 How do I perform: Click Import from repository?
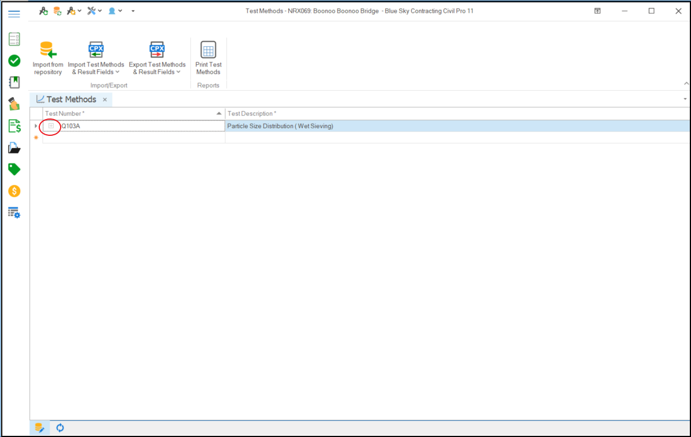click(x=48, y=58)
